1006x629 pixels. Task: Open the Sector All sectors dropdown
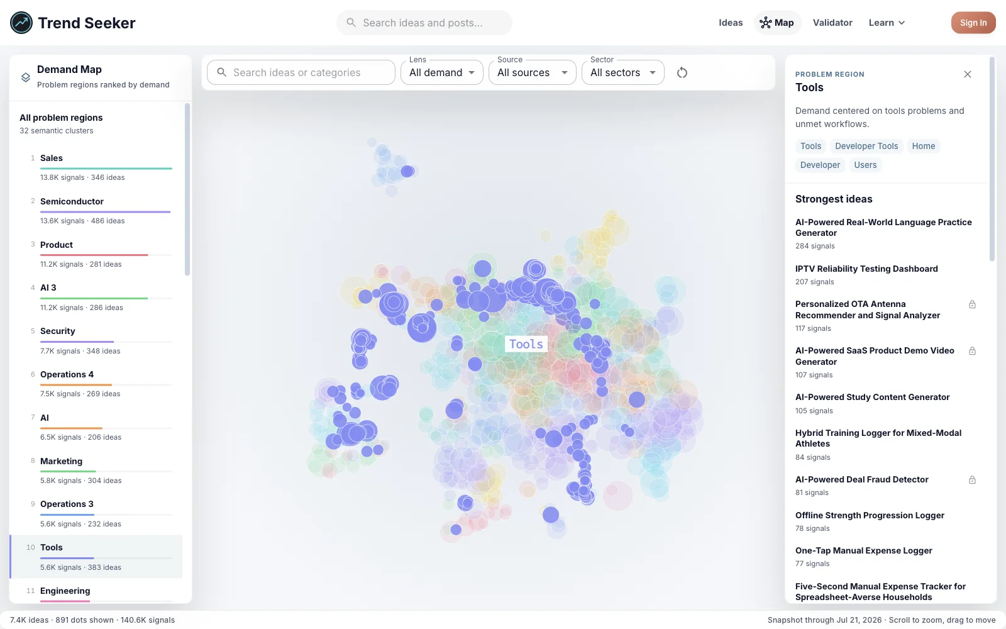coord(623,72)
